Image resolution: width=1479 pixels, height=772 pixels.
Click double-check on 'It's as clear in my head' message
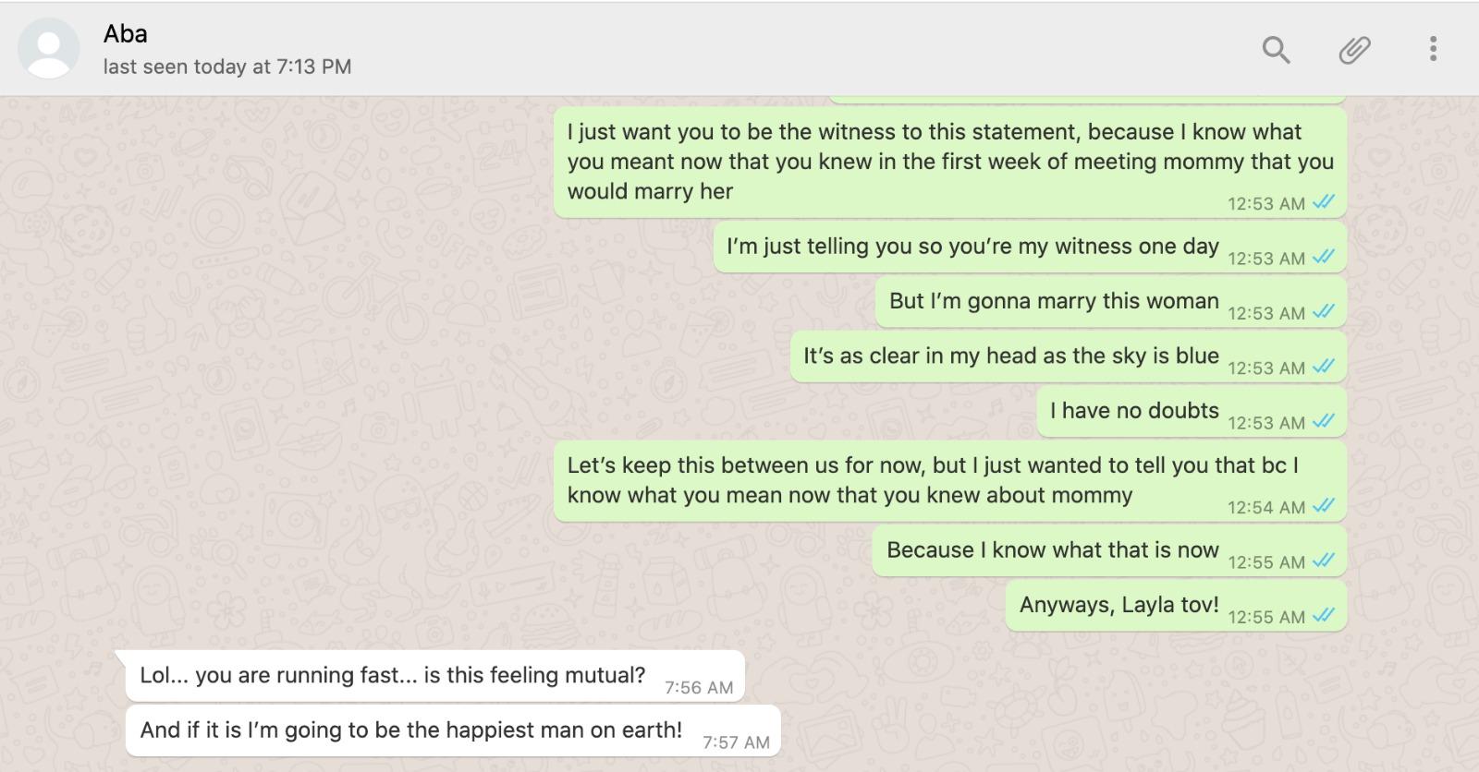[x=1324, y=366]
